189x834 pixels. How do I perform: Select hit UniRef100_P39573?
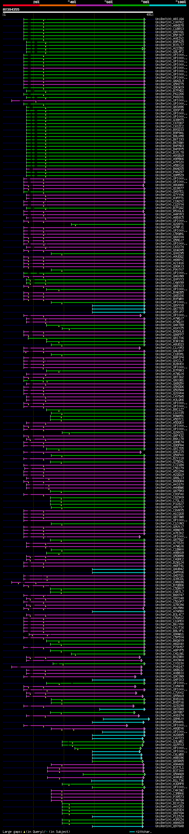[x=170, y=797]
